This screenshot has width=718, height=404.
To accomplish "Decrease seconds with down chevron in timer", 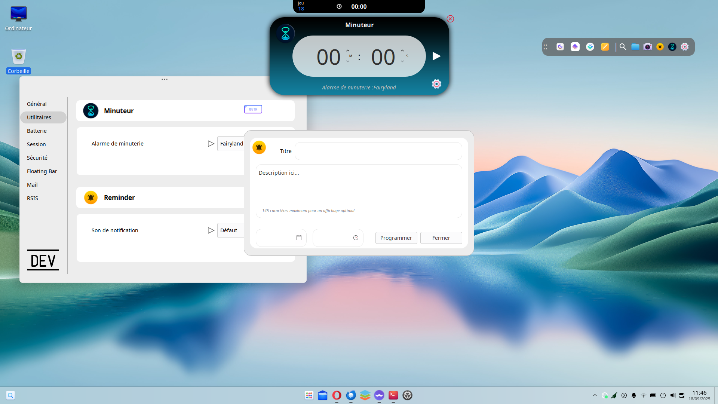I will (x=402, y=61).
